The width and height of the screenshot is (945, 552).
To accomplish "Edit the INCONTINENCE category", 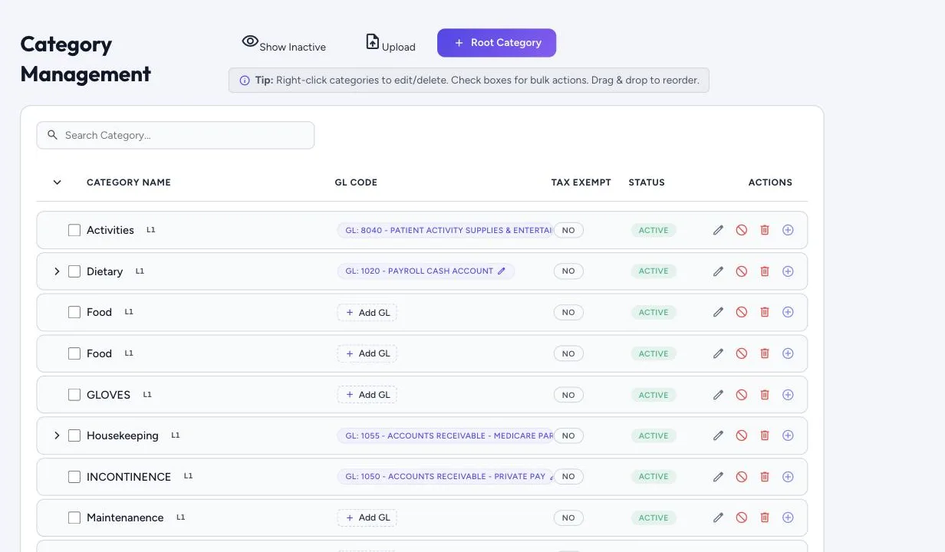I will [x=718, y=477].
